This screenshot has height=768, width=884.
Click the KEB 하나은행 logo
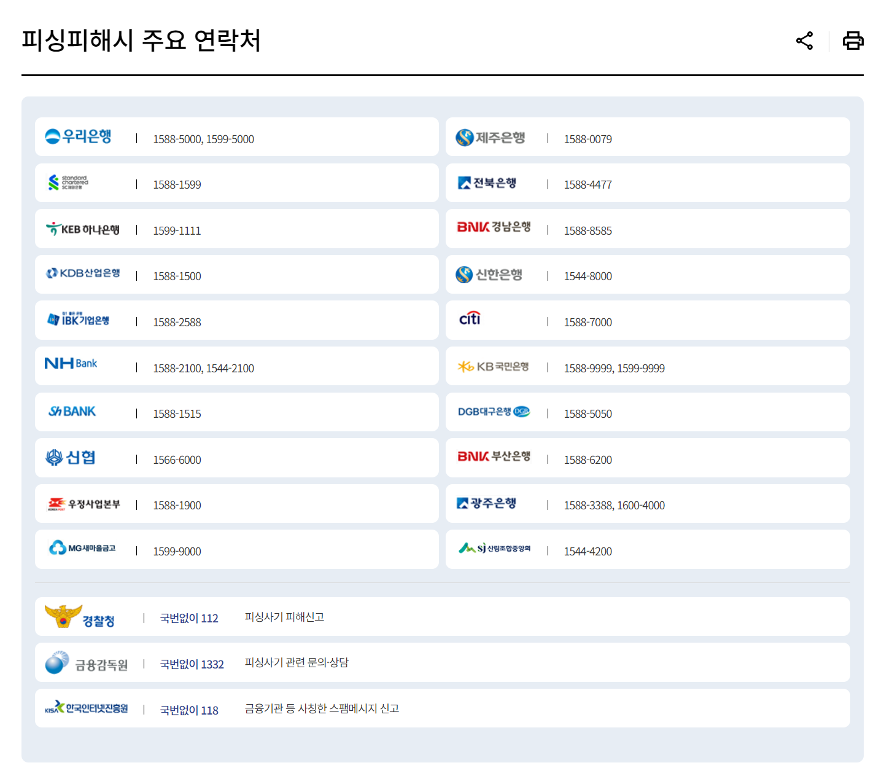tap(83, 229)
